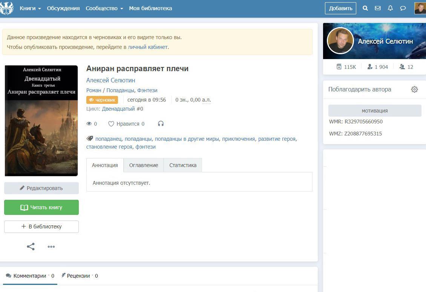Click the book cover thumbnail
The width and height of the screenshot is (426, 292).
pos(41,121)
